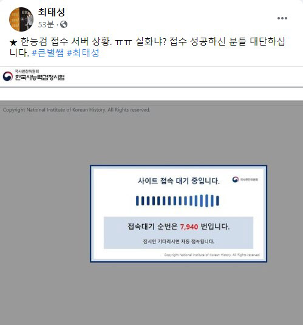Open the post options three-dot menu
The height and width of the screenshot is (325, 303).
pos(282,18)
